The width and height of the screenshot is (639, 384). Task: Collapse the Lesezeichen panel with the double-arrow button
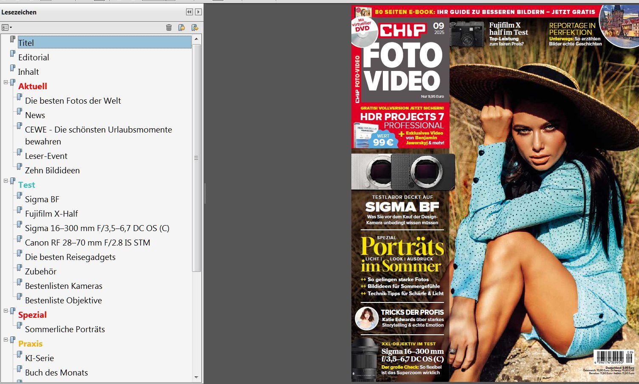pos(189,12)
